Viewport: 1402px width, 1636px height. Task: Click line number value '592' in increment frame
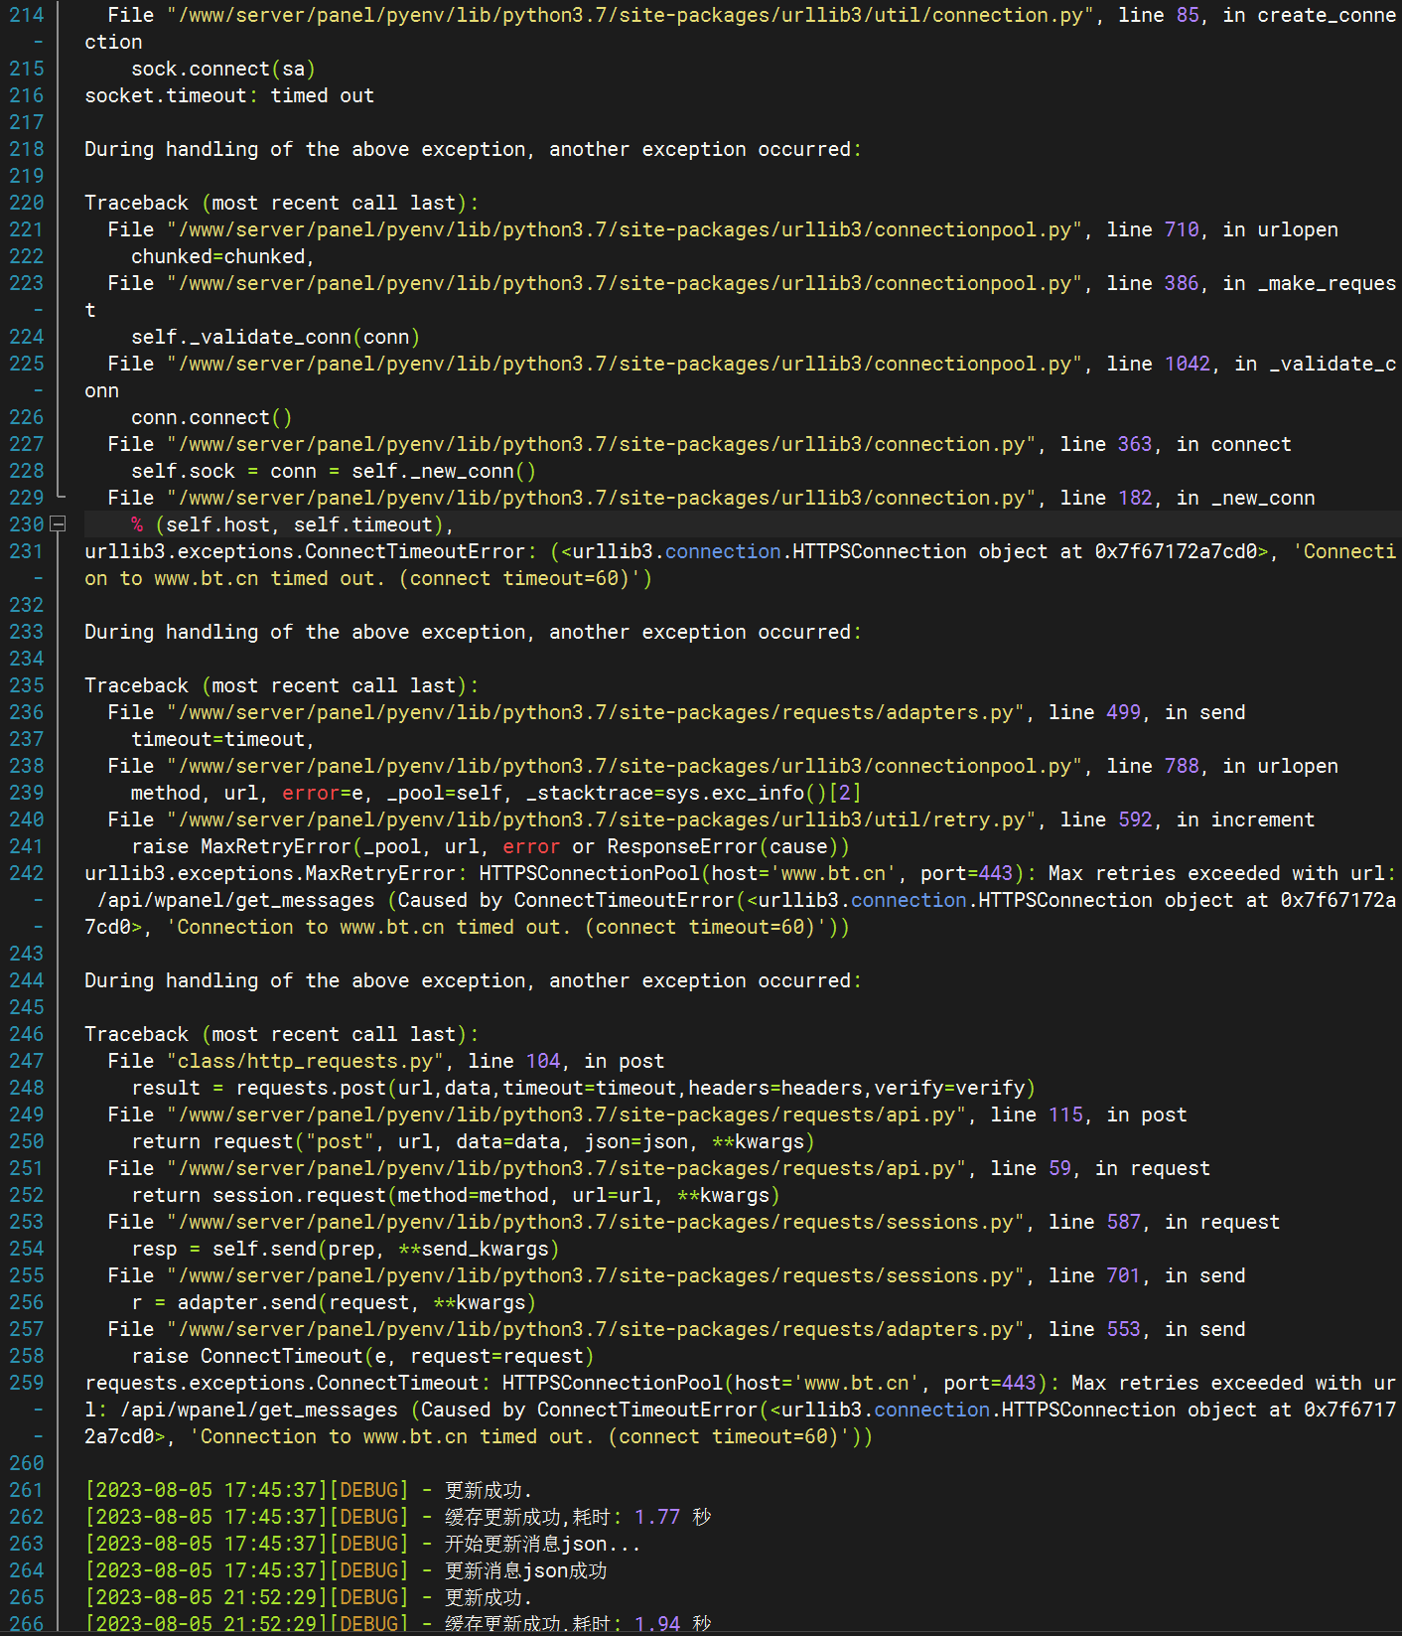point(1135,819)
